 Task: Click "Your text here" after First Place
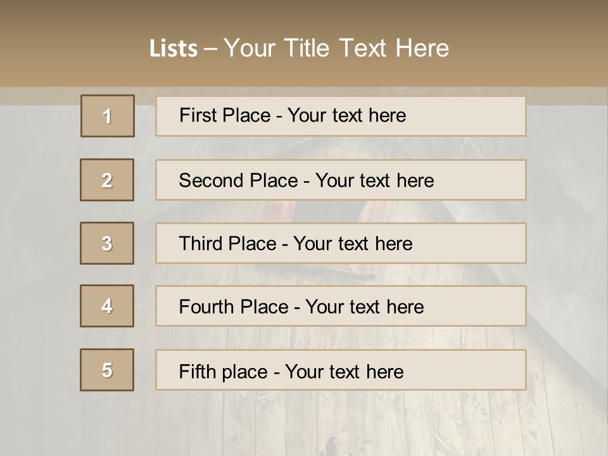pos(346,115)
